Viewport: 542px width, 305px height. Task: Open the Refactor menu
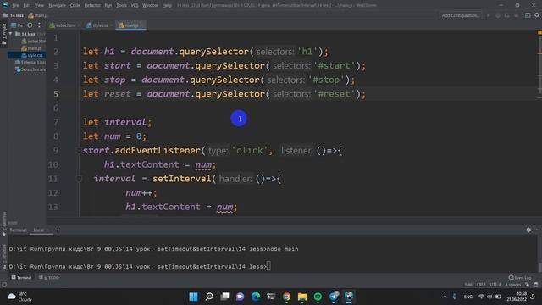click(x=92, y=5)
